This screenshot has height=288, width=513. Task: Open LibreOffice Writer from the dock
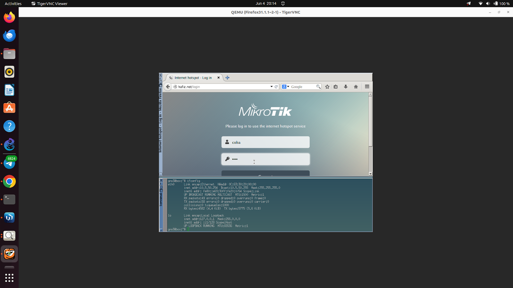pyautogui.click(x=9, y=90)
